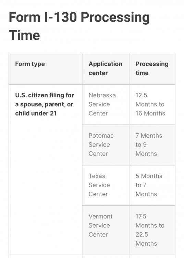Click the U.S. citizen filing for spouse cell
Screen dimensions: 184x258
tap(45, 170)
